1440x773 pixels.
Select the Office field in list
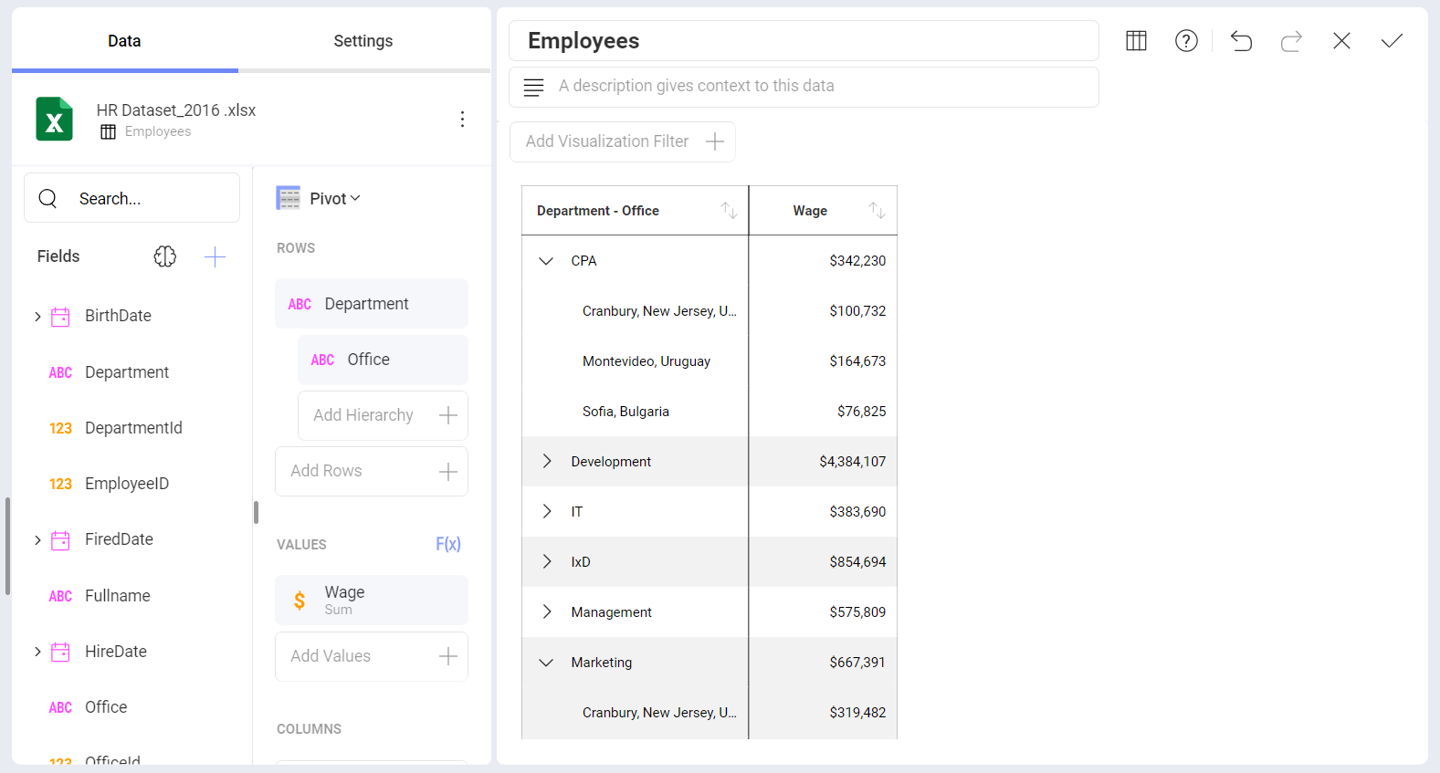click(106, 707)
